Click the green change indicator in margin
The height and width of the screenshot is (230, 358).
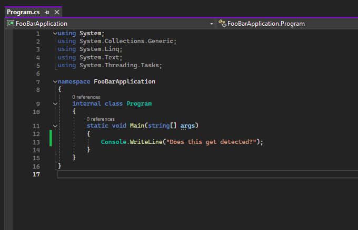(51, 138)
